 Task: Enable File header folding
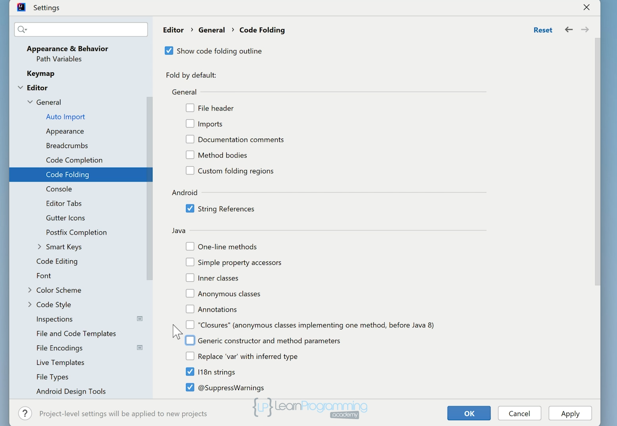(x=190, y=108)
